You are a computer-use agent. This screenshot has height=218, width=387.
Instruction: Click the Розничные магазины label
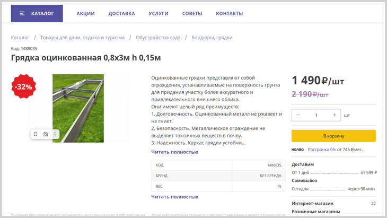(x=316, y=212)
